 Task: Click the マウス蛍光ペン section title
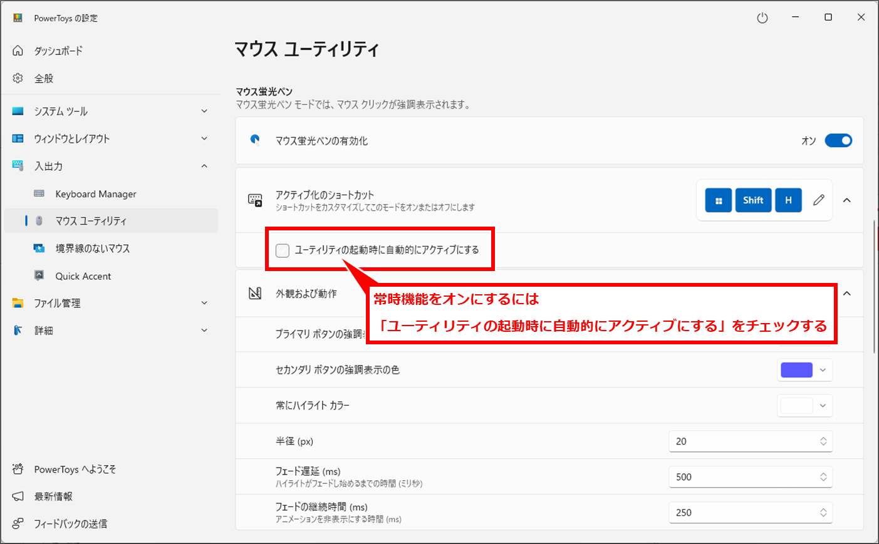(264, 92)
